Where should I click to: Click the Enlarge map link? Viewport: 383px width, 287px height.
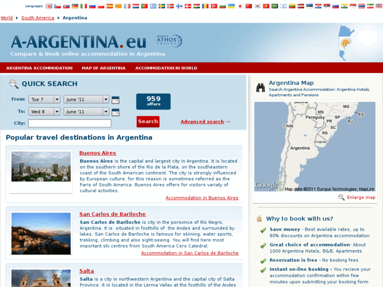click(x=361, y=197)
